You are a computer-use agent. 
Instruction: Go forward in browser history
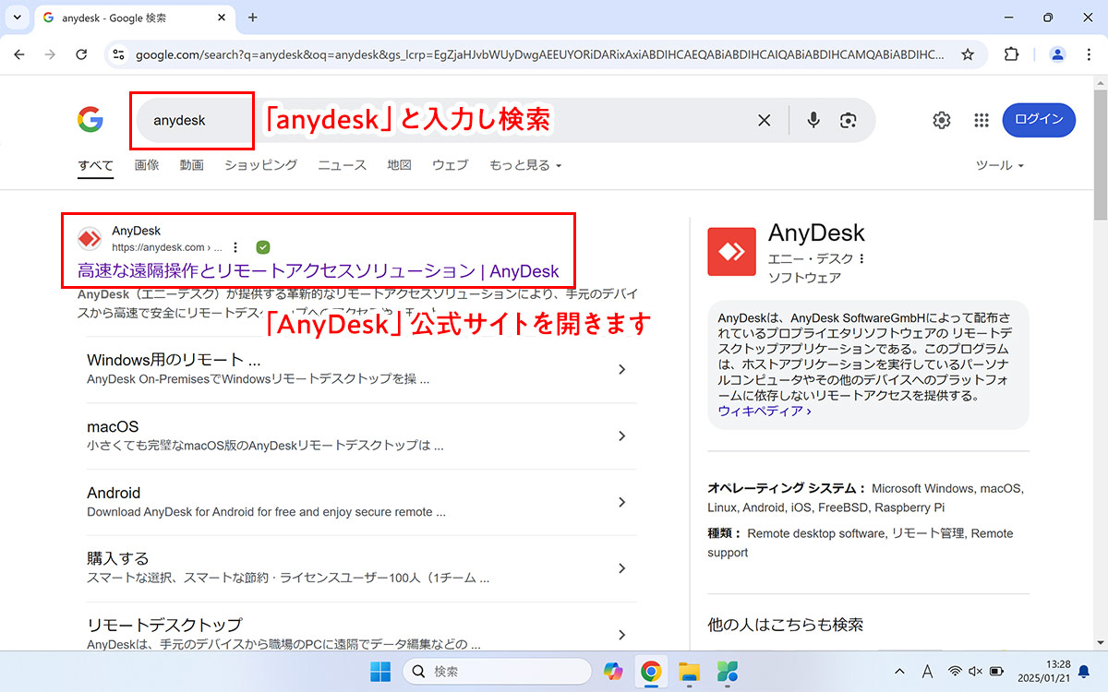(50, 54)
